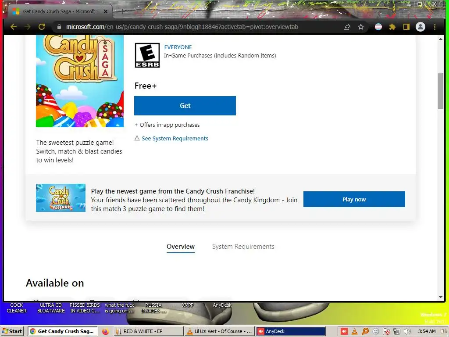Toggle the browser side panel icon
449x337 pixels.
tap(406, 27)
